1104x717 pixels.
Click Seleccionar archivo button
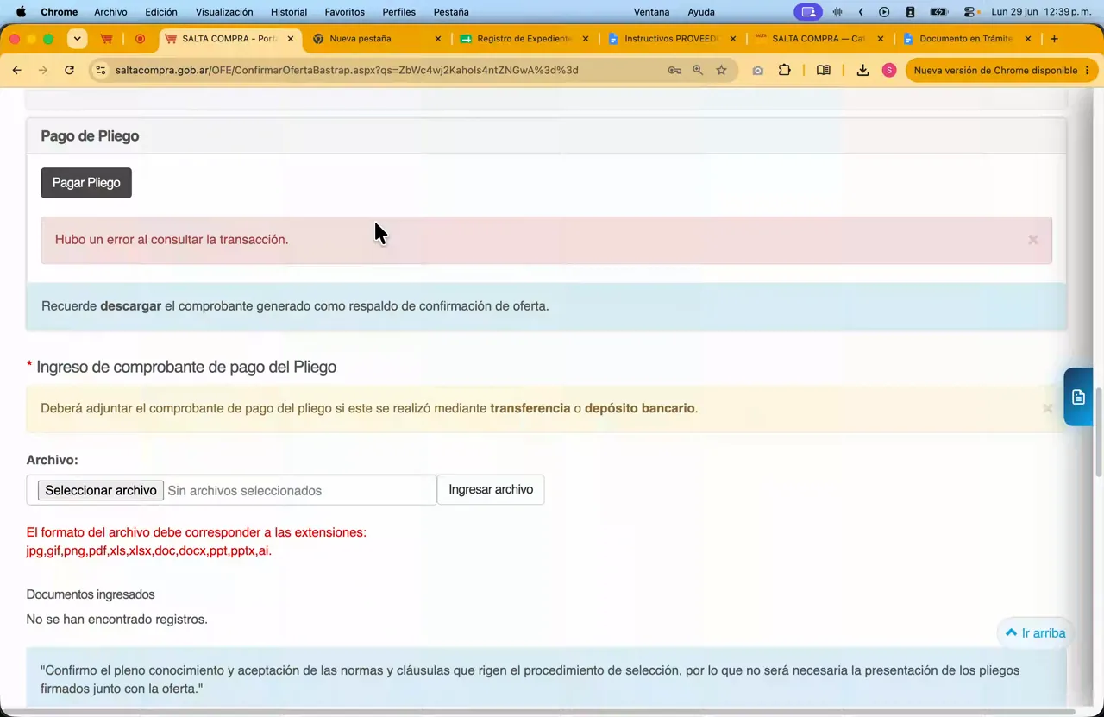click(101, 490)
